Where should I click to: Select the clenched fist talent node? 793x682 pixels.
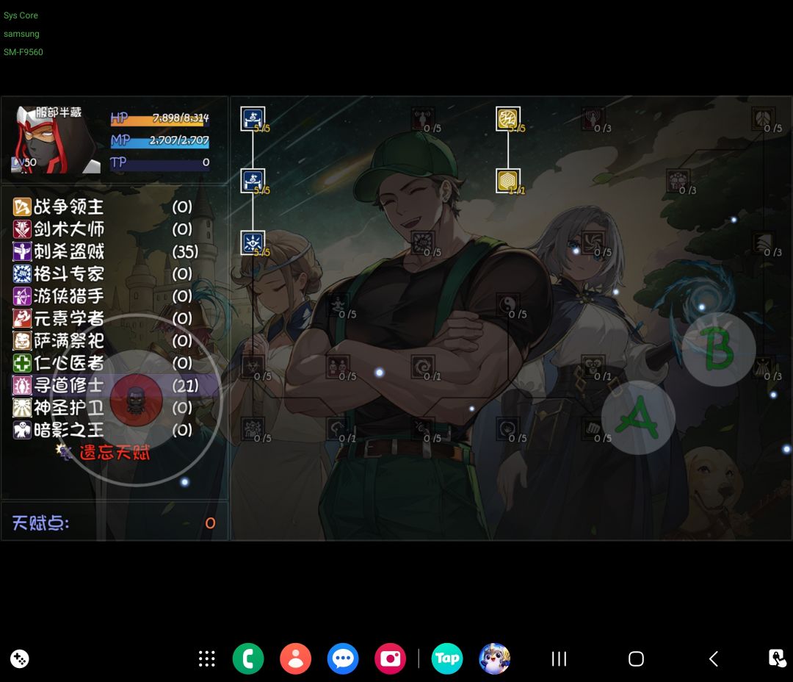[x=593, y=428]
